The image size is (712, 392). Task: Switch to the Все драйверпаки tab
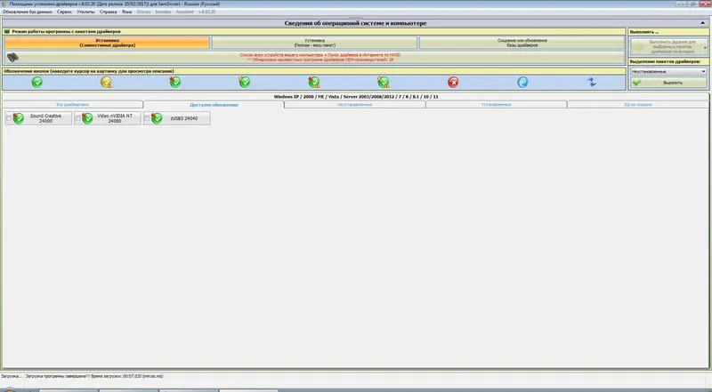[73, 104]
